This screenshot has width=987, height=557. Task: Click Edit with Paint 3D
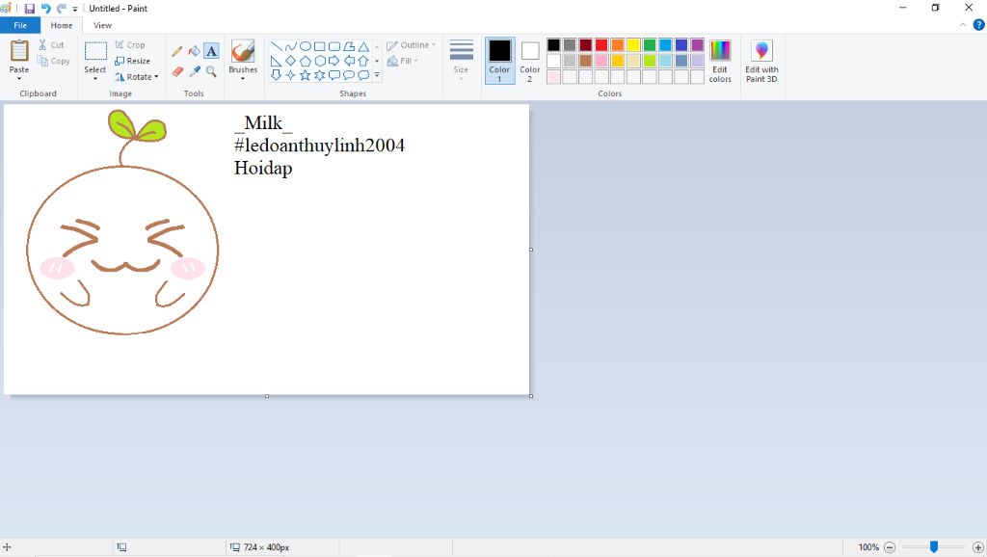[x=761, y=61]
